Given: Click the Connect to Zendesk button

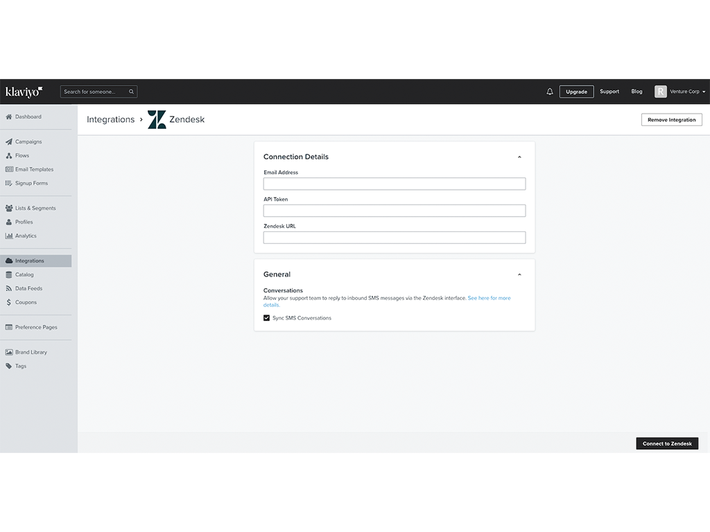Looking at the screenshot, I should [666, 443].
